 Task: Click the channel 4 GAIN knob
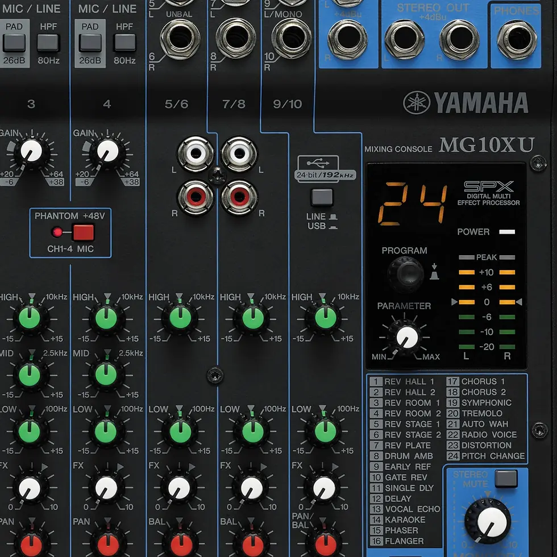(x=107, y=151)
